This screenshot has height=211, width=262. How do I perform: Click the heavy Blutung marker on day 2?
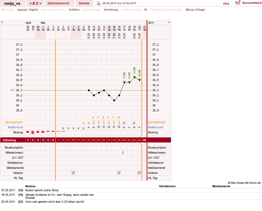coord(33,132)
